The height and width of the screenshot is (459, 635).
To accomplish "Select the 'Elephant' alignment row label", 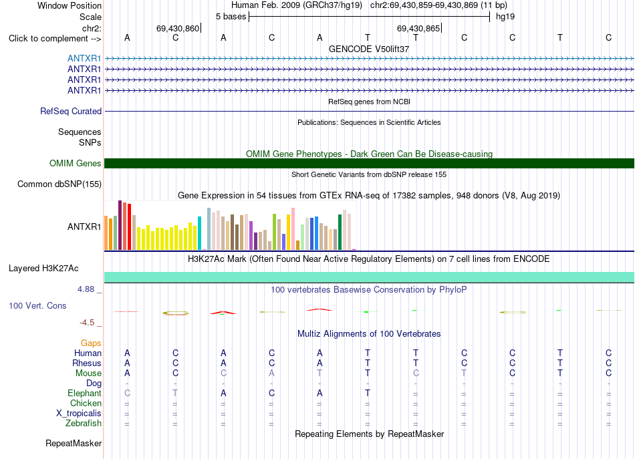I will pyautogui.click(x=84, y=393).
